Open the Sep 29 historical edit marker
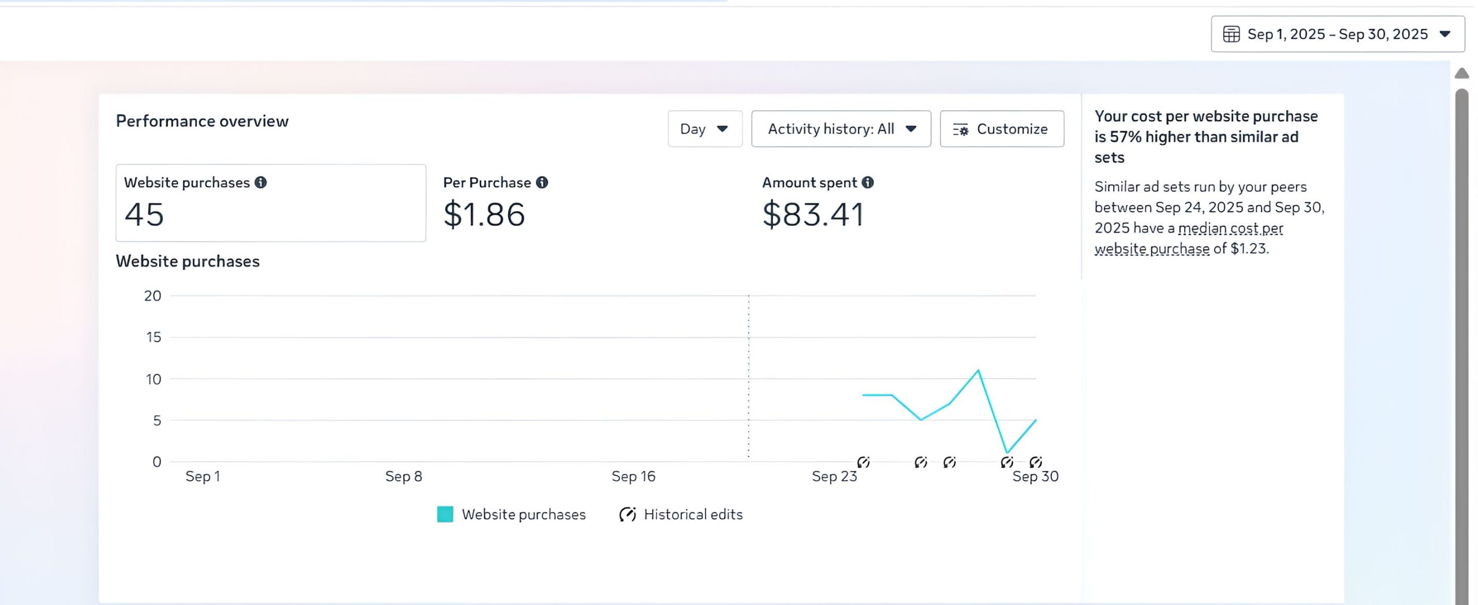1478x605 pixels. (x=1007, y=462)
